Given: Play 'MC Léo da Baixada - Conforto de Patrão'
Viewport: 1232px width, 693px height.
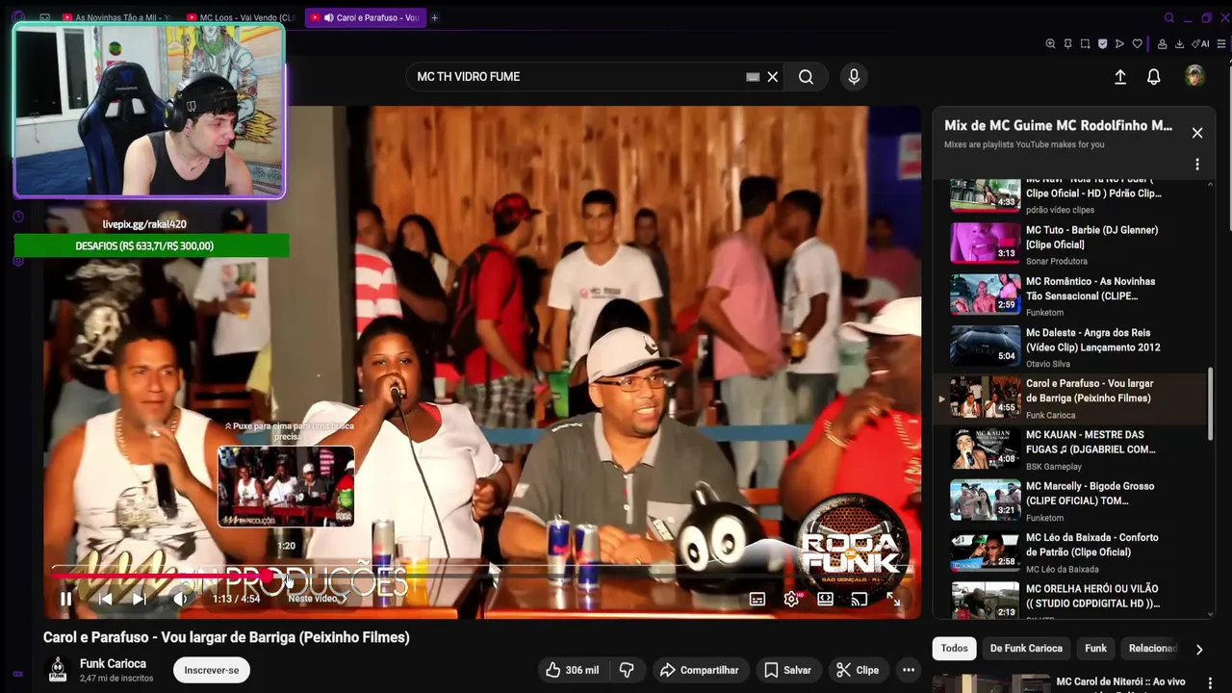Looking at the screenshot, I should click(x=1068, y=552).
